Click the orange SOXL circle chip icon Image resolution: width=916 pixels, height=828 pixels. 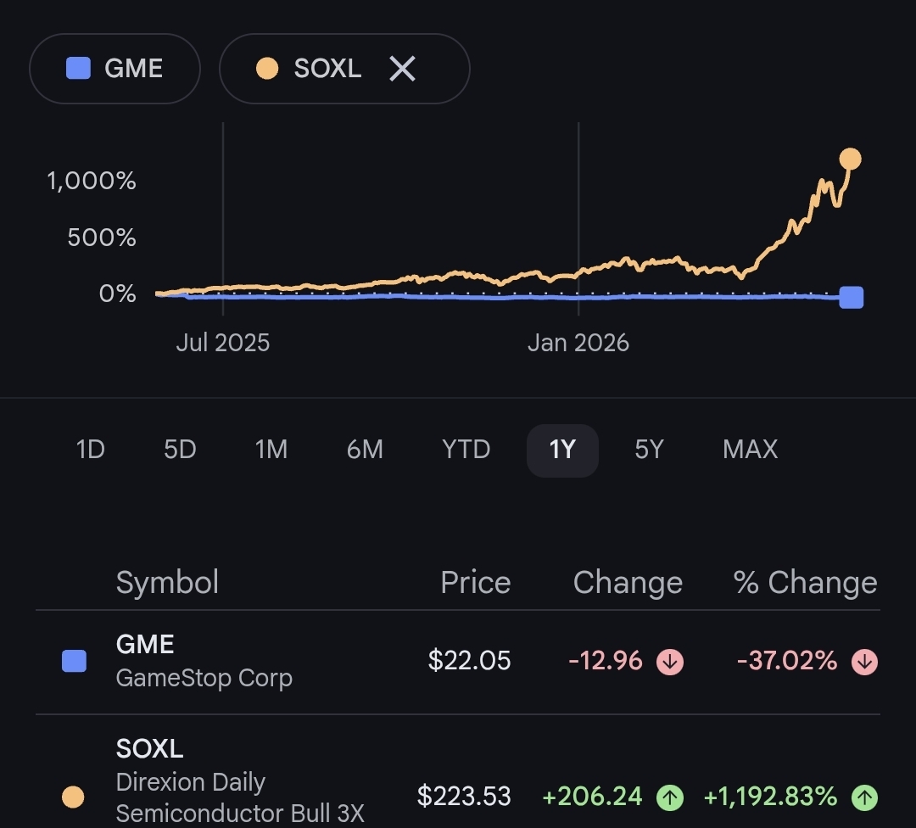click(267, 68)
